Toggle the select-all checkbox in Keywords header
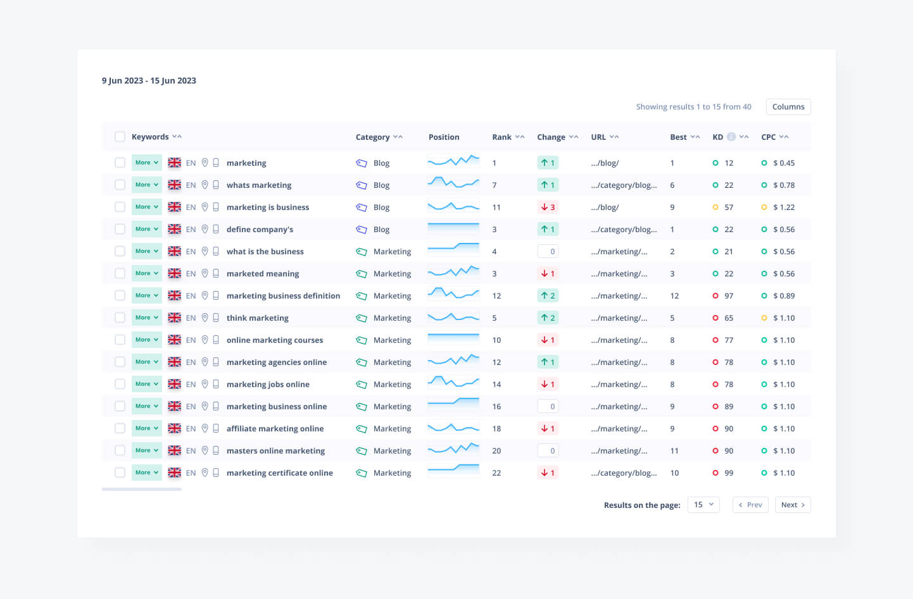913x599 pixels. click(120, 137)
